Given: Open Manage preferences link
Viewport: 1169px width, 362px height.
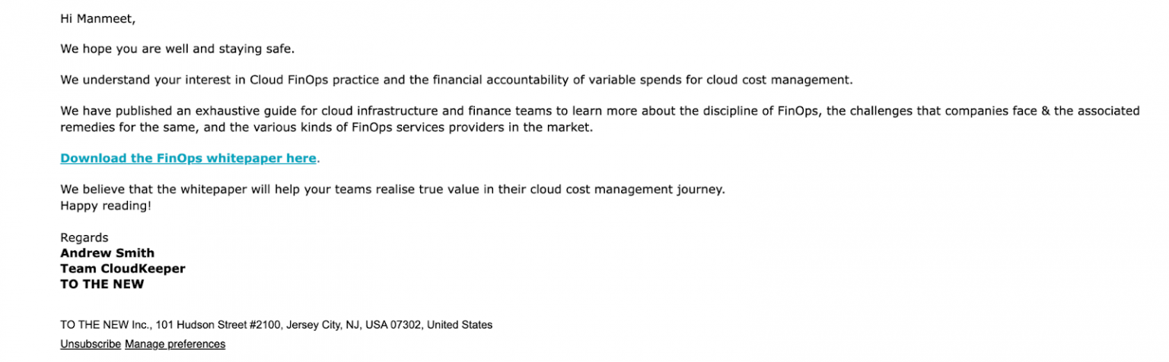Looking at the screenshot, I should coord(175,345).
